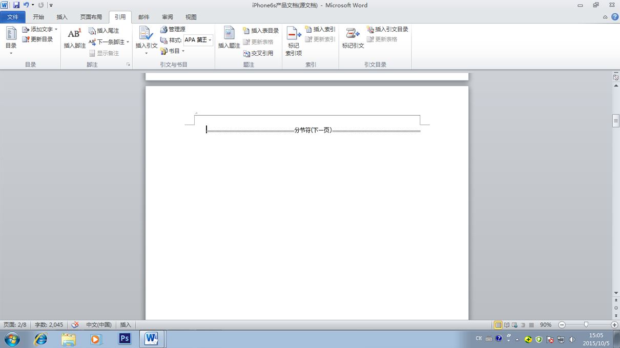Open the 脚注 group dialog launcher
The image size is (620, 348).
pyautogui.click(x=128, y=64)
